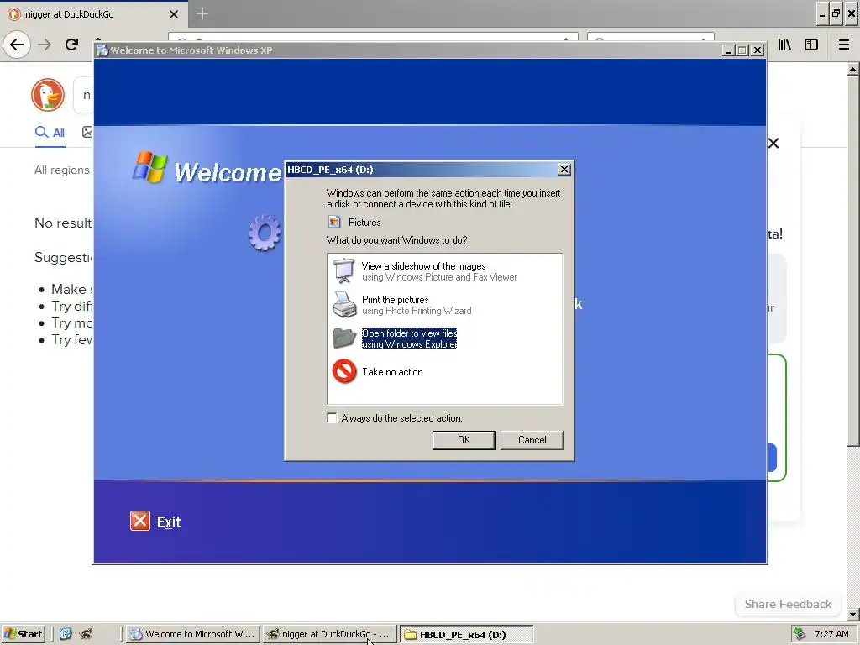The width and height of the screenshot is (860, 645).
Task: Select Open folder to view files
Action: (409, 338)
